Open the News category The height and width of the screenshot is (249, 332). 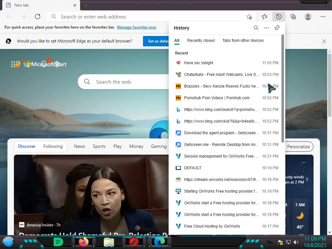[x=79, y=146]
